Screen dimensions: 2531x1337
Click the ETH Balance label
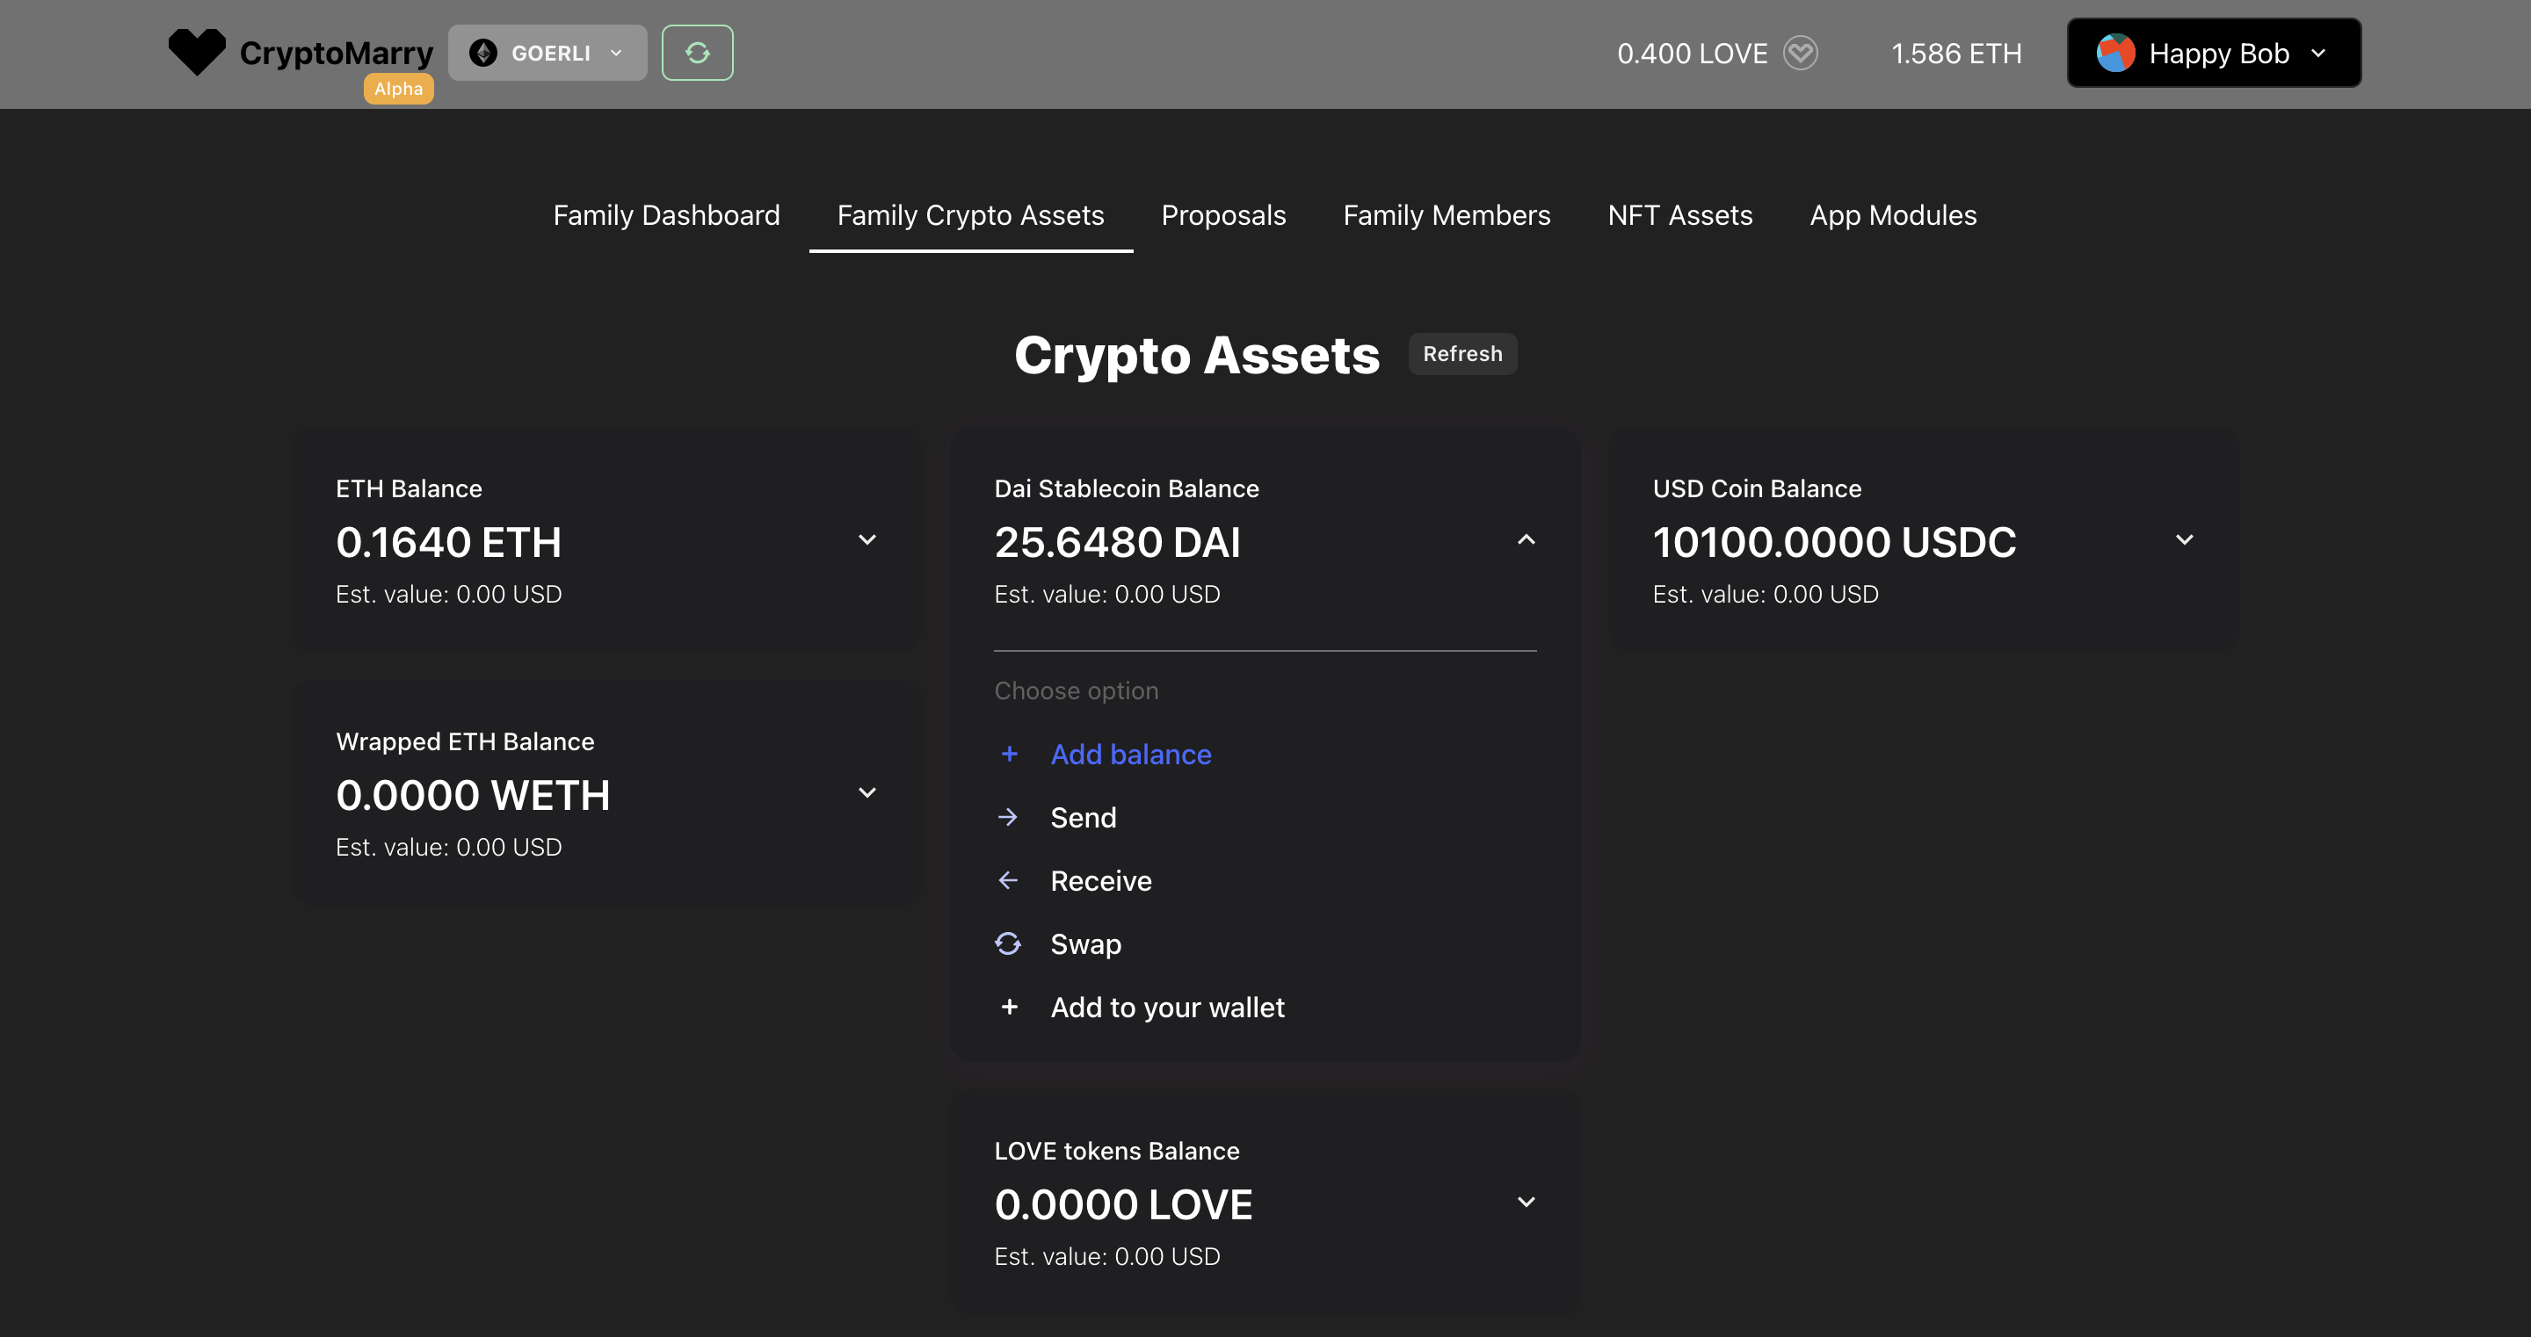coord(409,488)
